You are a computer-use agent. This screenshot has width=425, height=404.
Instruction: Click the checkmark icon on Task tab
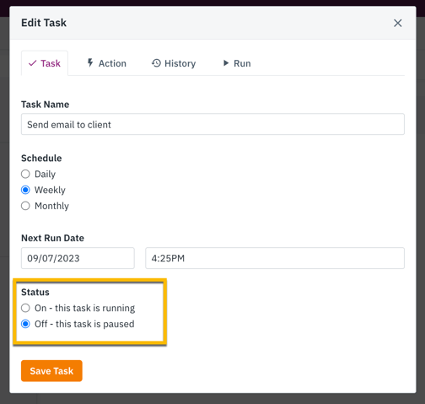33,63
